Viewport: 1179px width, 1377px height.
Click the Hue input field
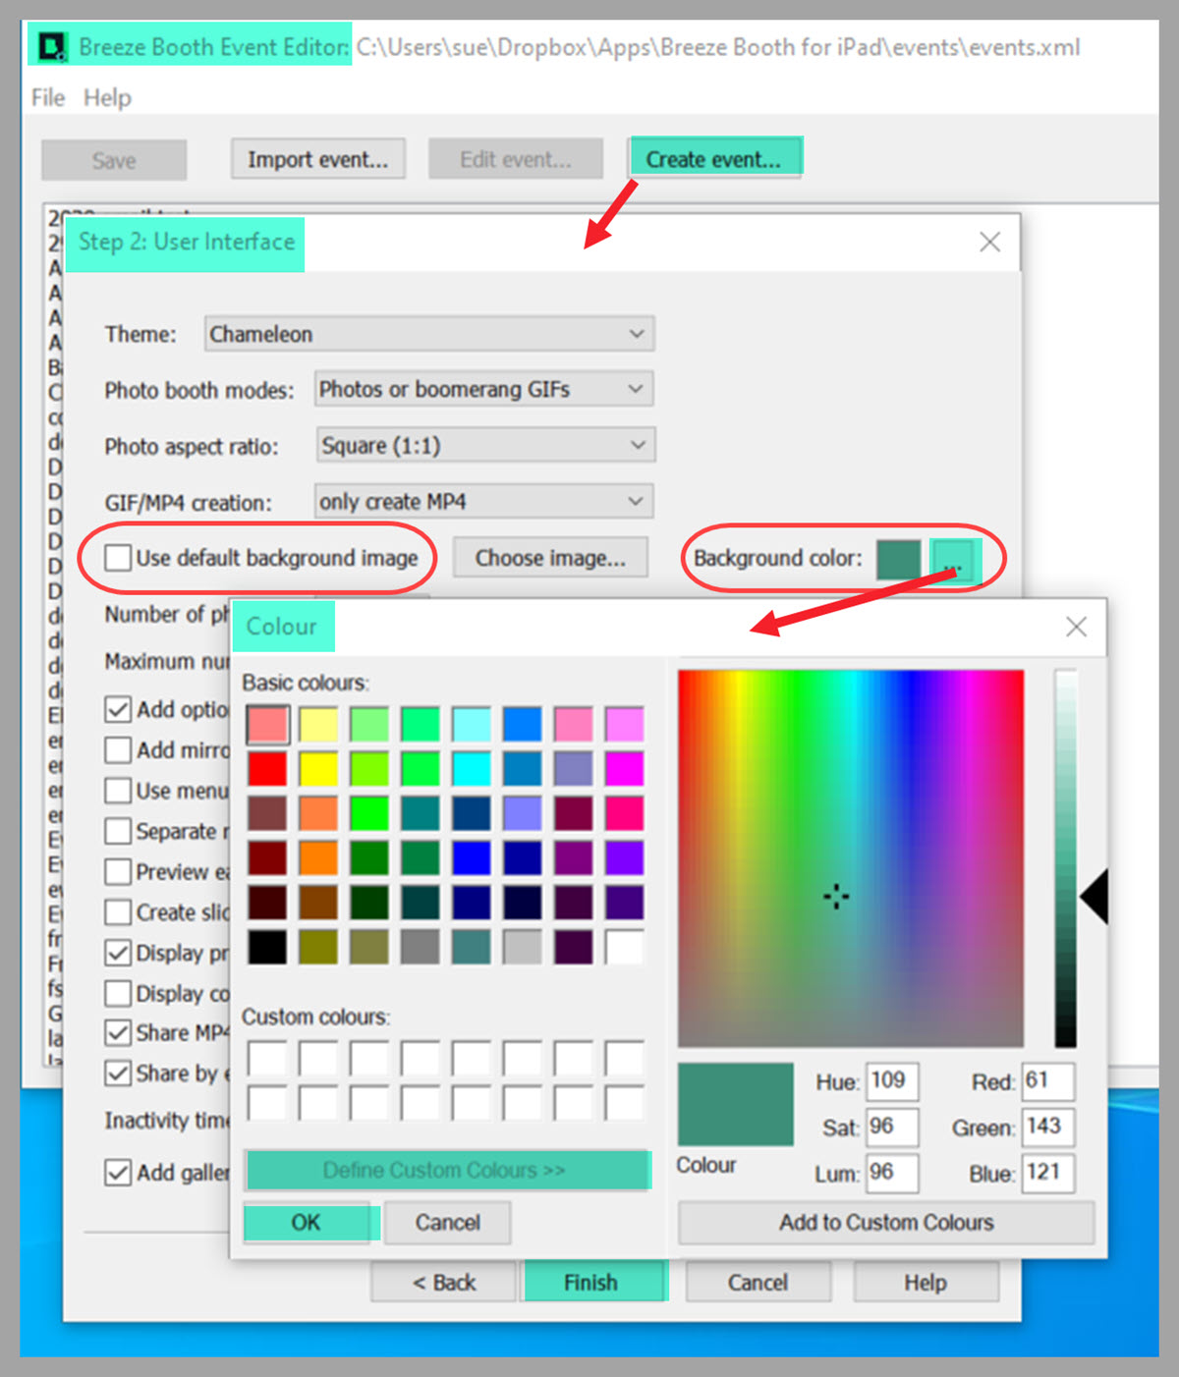pos(892,1081)
